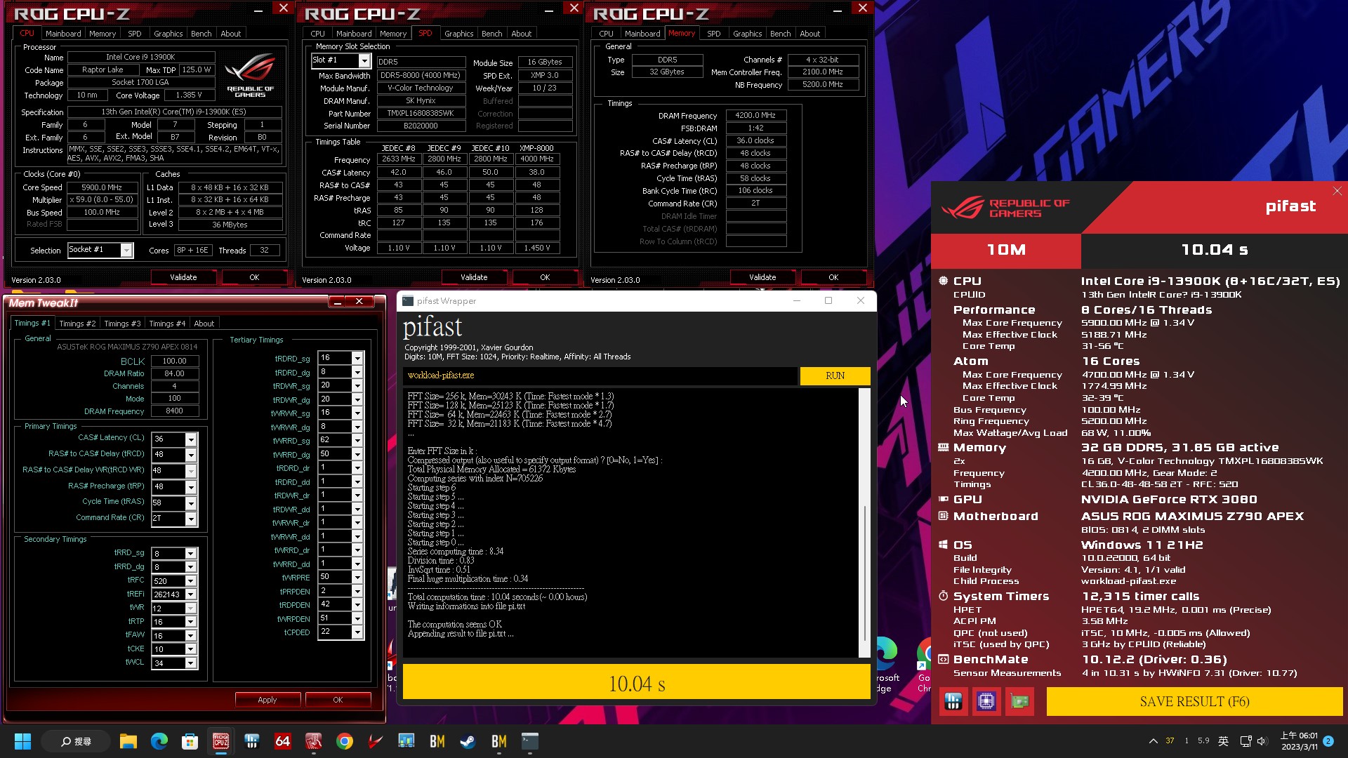Open the taskbar clock and date
The image size is (1348, 758).
coord(1299,741)
